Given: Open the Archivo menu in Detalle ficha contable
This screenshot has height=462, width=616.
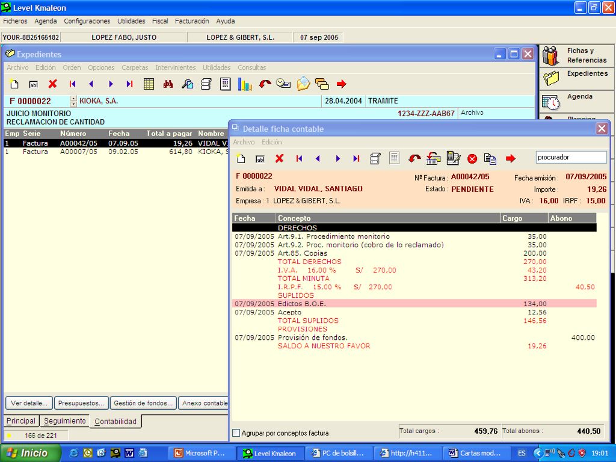Looking at the screenshot, I should tap(244, 142).
